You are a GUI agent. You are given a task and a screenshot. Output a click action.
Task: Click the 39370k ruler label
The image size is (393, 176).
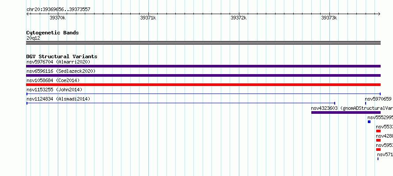57,18
